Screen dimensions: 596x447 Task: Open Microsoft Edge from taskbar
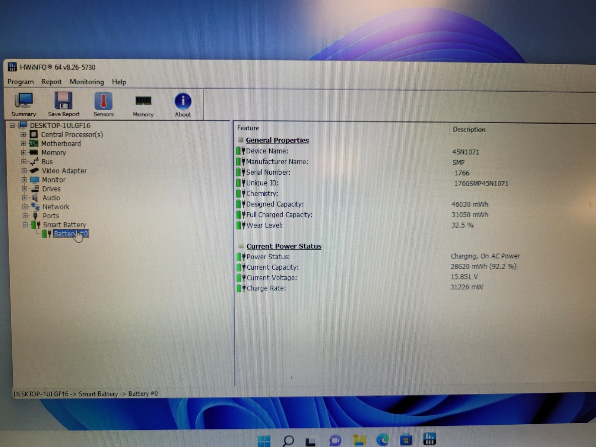(383, 440)
